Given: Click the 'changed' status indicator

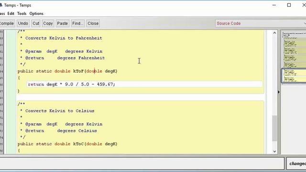Looking at the screenshot, I should 297,163.
